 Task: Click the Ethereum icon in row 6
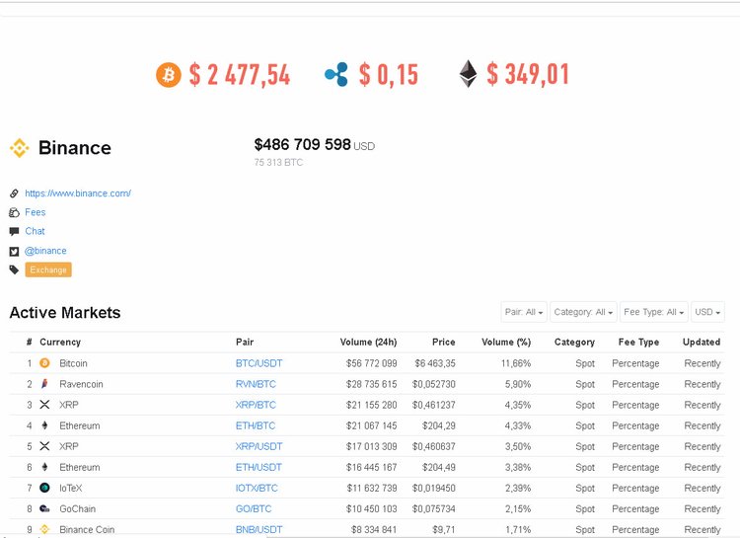[x=44, y=467]
